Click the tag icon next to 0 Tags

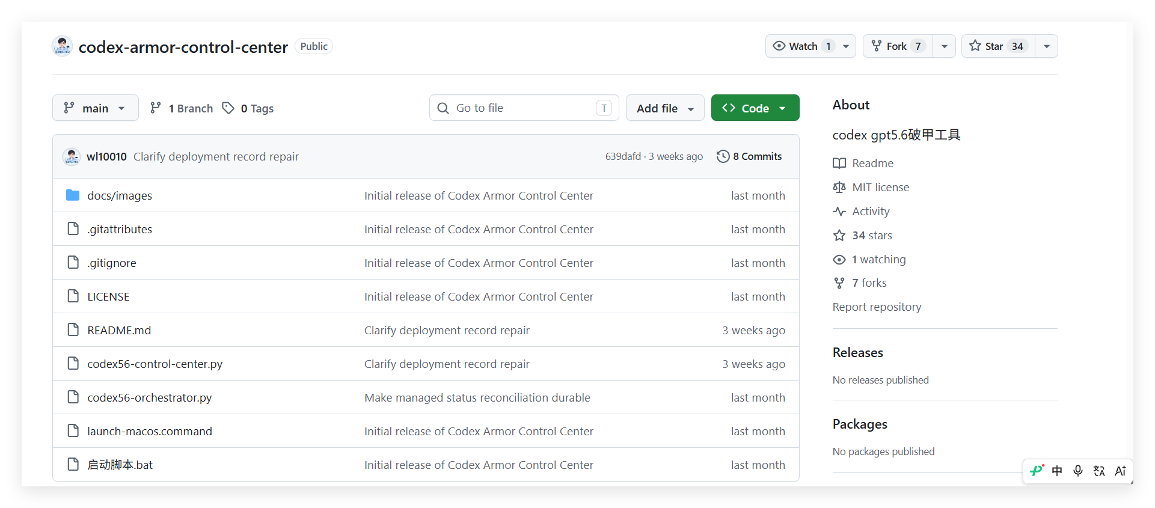[228, 108]
